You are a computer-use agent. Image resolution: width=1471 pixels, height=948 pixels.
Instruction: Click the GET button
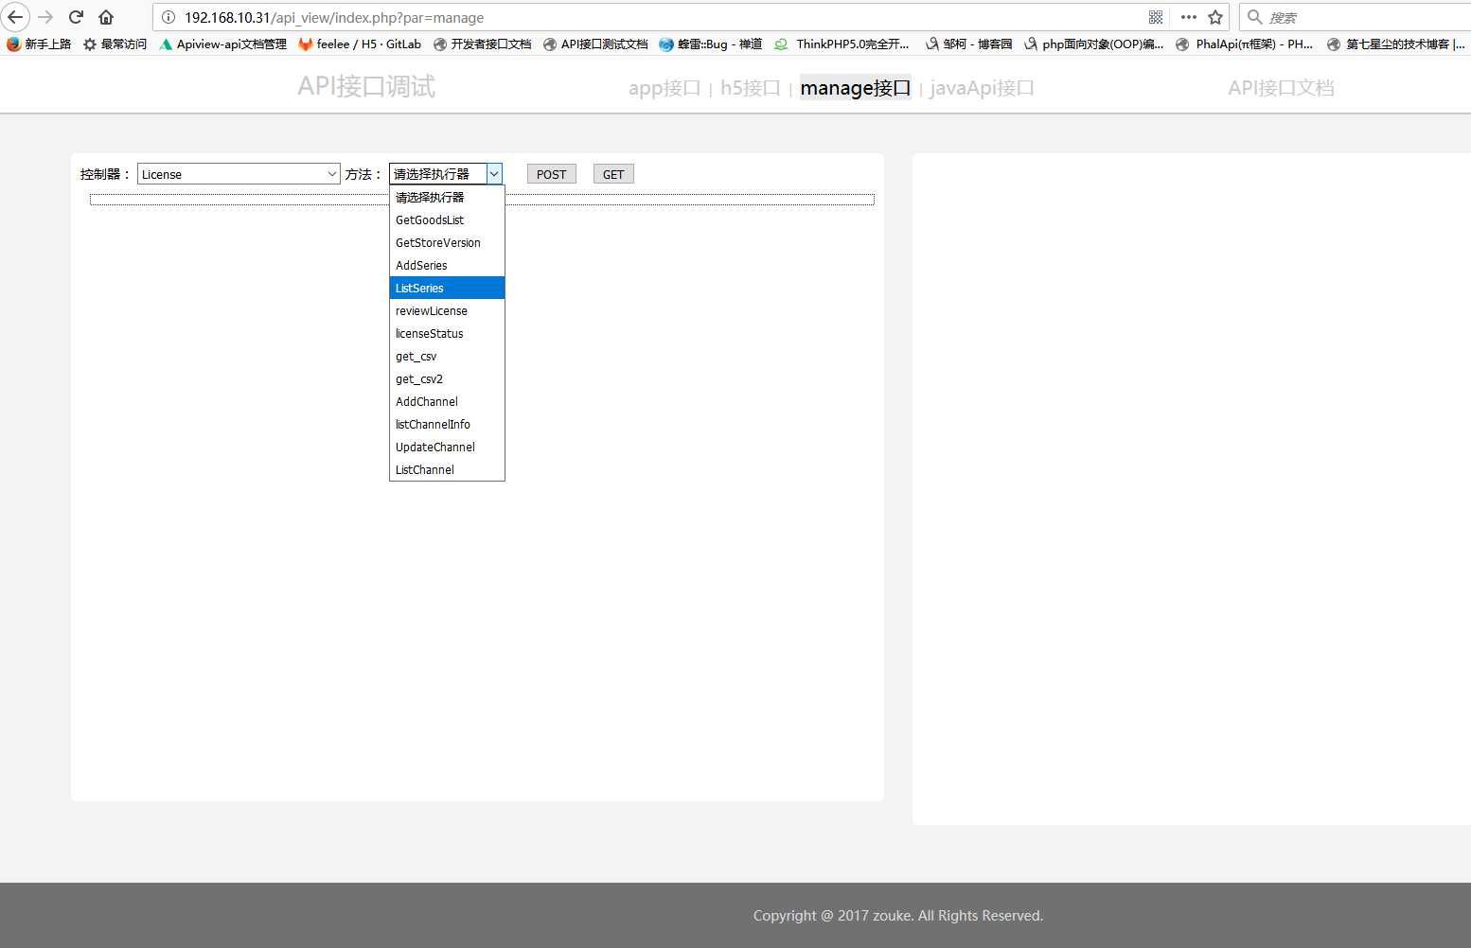tap(613, 174)
